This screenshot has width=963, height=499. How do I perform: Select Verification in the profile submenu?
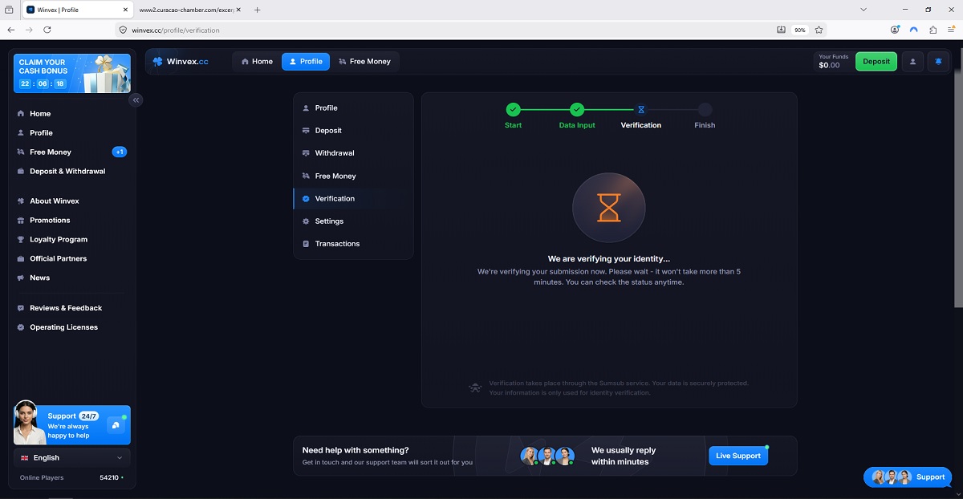pyautogui.click(x=353, y=199)
